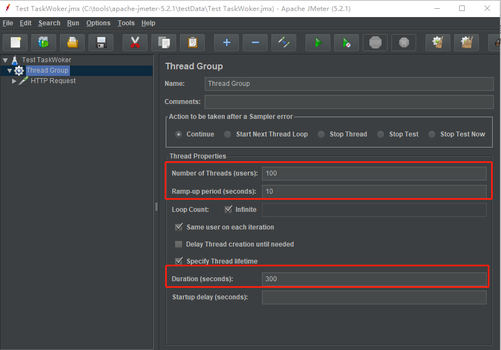Select Start Next Thread Loop option
This screenshot has height=350, width=501.
[227, 134]
